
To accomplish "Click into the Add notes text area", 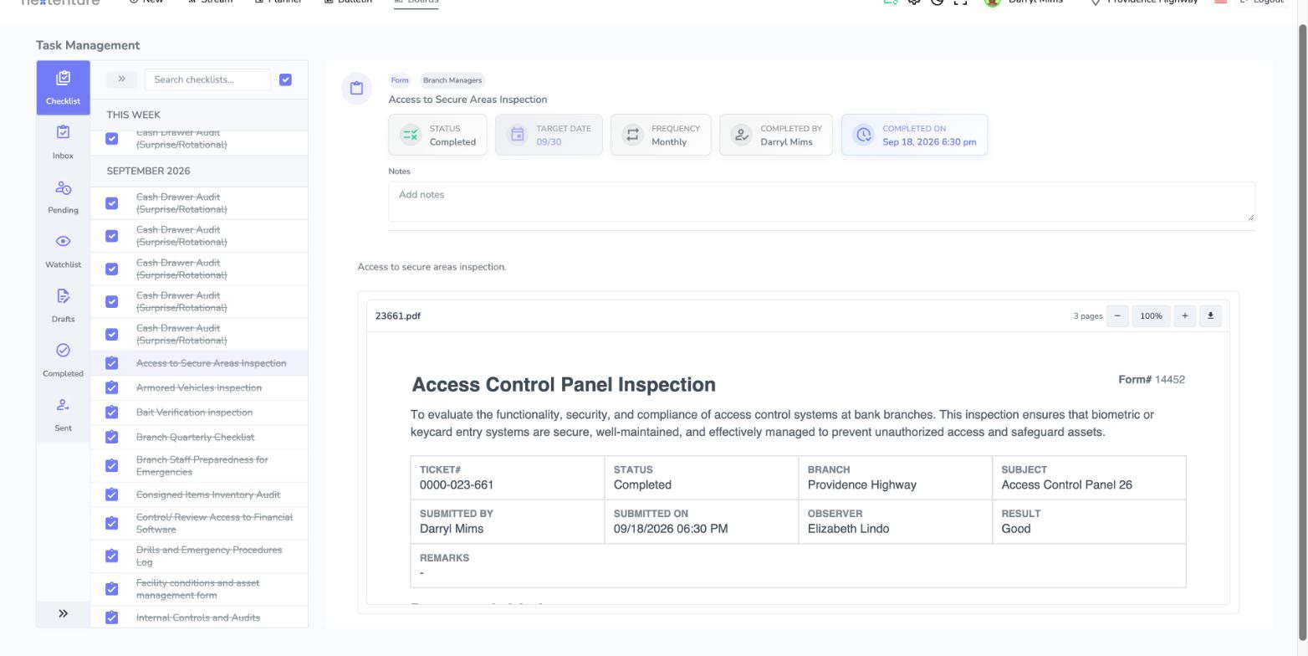I will tap(821, 202).
